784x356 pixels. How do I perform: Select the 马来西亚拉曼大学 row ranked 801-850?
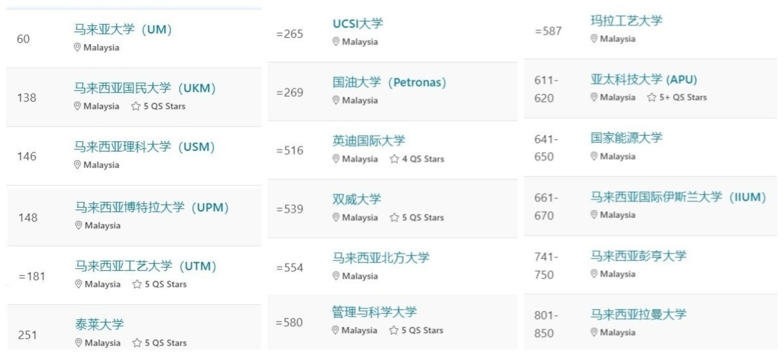point(650,323)
